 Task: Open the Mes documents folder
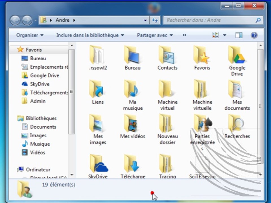tap(237, 95)
